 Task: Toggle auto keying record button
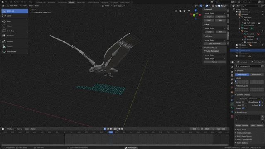tap(105, 129)
